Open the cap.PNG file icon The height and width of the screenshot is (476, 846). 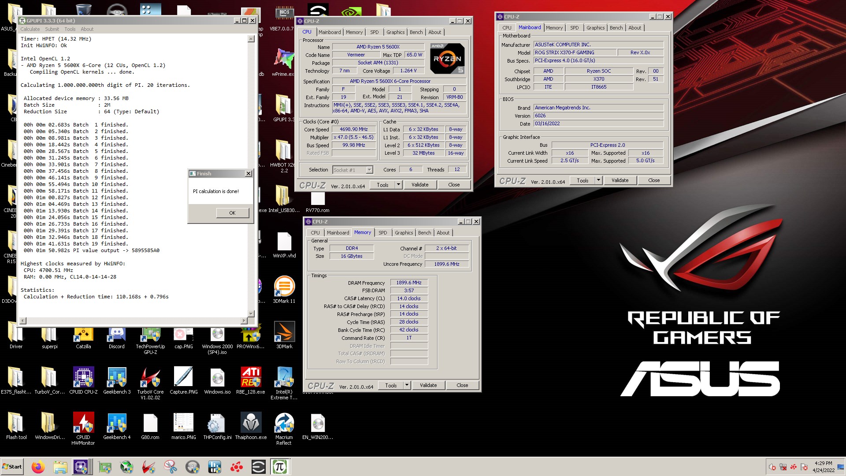tap(184, 335)
